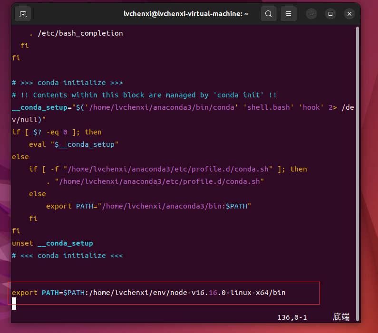This screenshot has height=333, width=378.
Task: Click the 'eval "$__conda_setup"' line
Action: 73,144
